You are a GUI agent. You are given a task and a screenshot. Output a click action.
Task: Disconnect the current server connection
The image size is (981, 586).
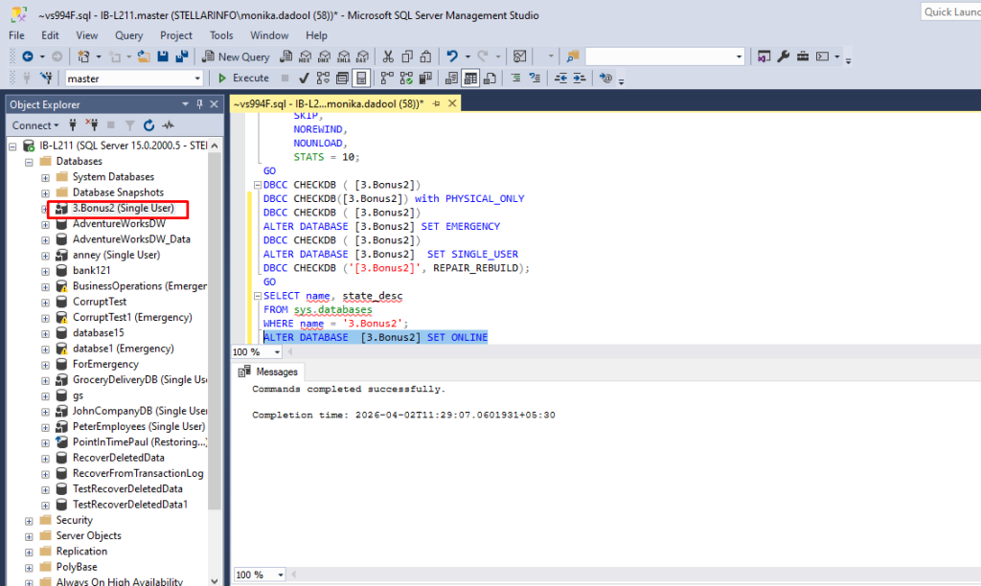click(92, 125)
